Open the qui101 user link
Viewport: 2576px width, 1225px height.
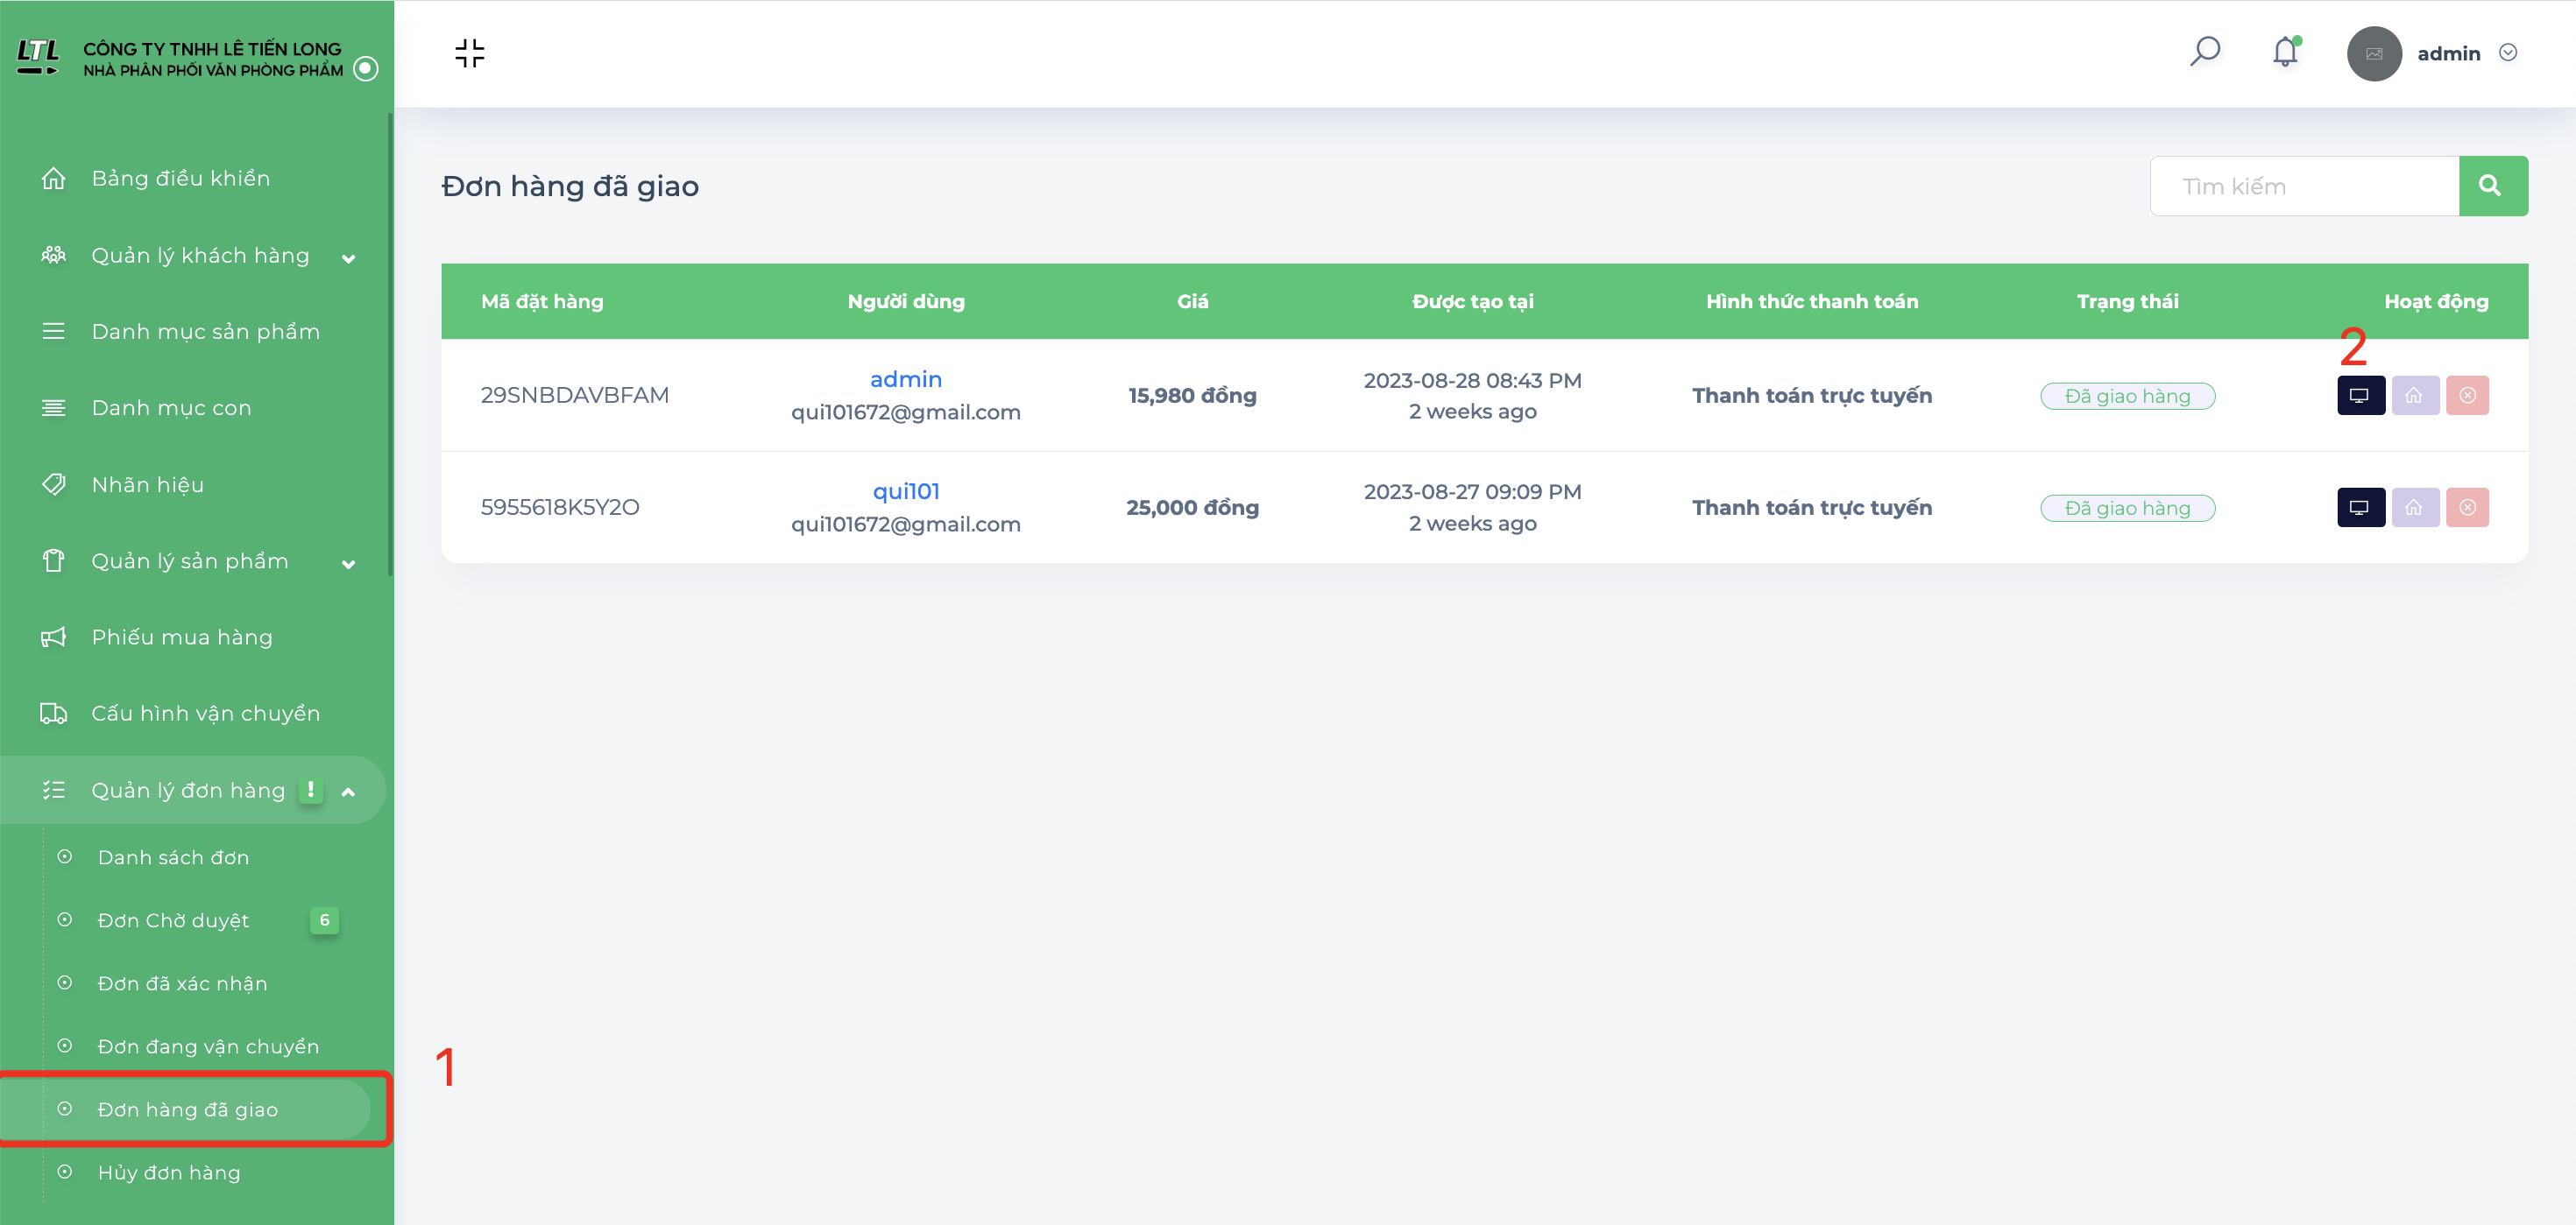905,491
